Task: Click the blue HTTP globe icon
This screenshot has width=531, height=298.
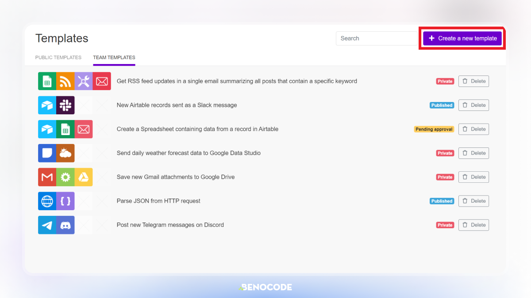Action: [x=47, y=201]
